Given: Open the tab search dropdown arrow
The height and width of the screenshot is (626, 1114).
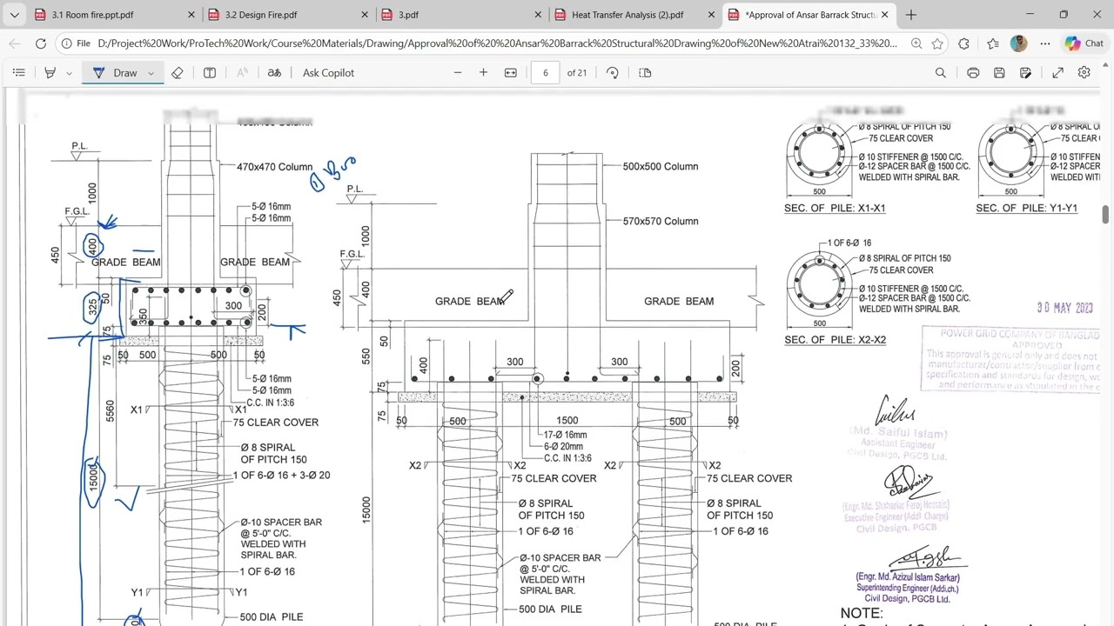Looking at the screenshot, I should [x=14, y=15].
